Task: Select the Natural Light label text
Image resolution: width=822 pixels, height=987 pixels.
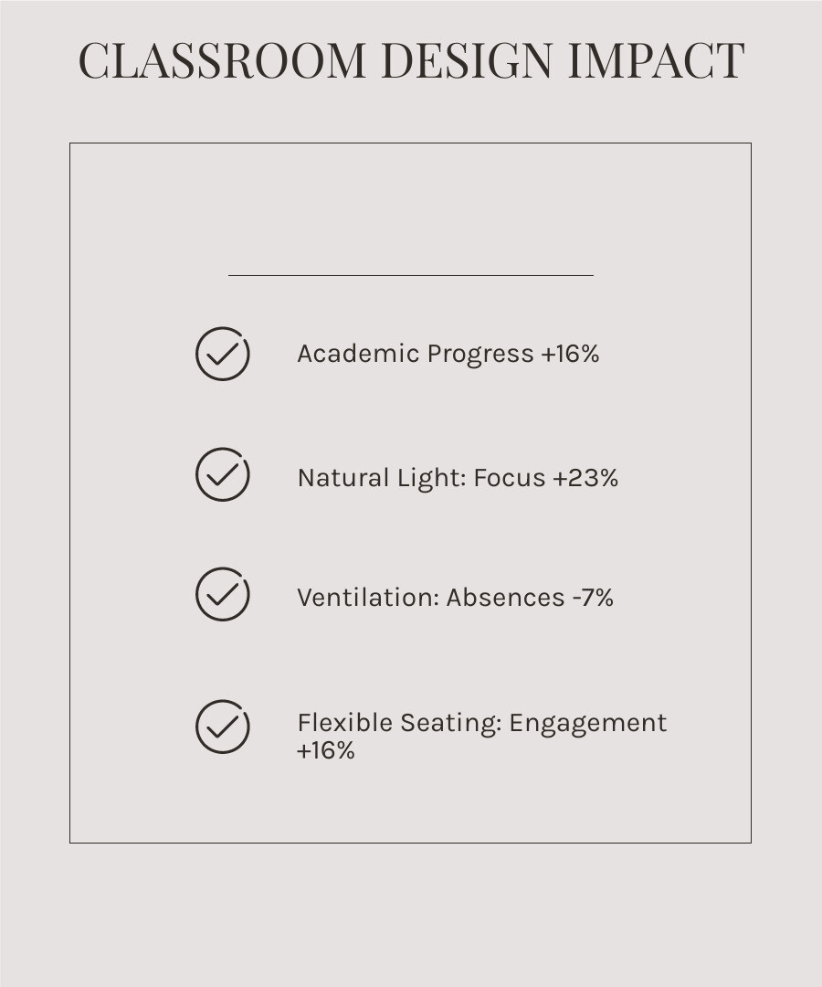Action: (x=381, y=478)
